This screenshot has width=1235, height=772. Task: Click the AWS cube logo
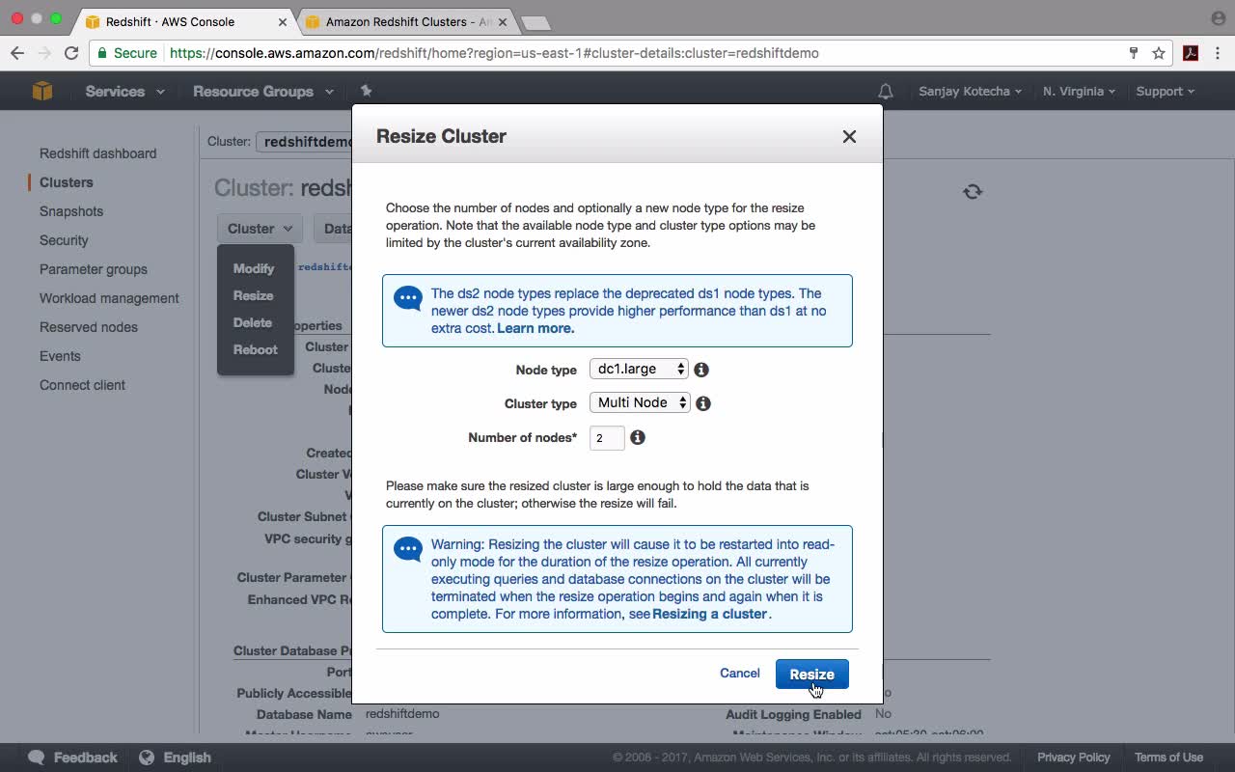click(42, 91)
